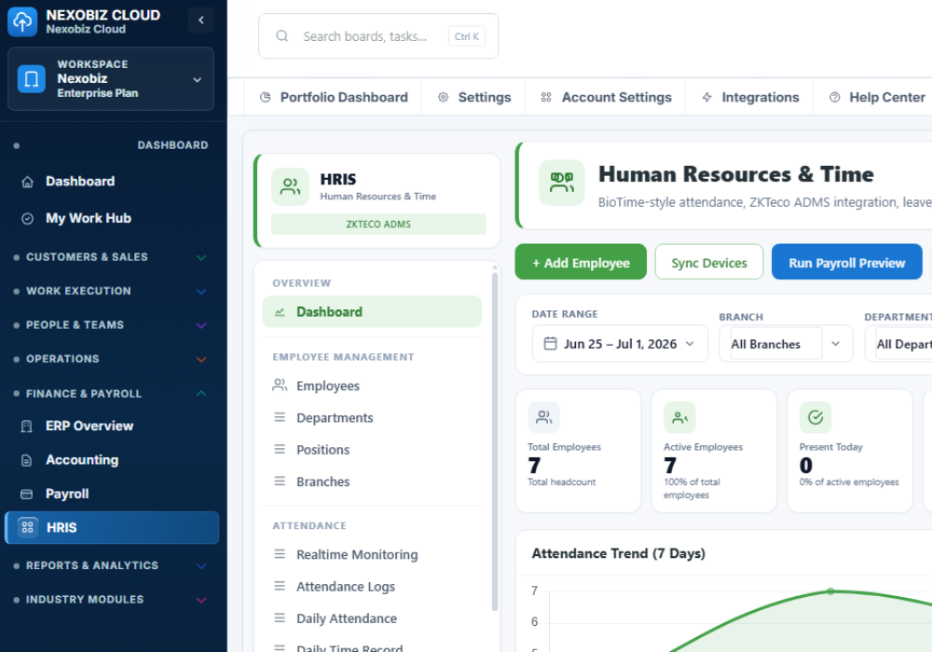Click the HRIS grid icon in sidebar
Image resolution: width=932 pixels, height=652 pixels.
click(27, 527)
